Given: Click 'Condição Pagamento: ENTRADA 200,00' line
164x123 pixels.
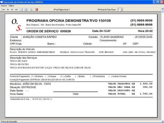Looking at the screenshot, I should tap(42, 80).
